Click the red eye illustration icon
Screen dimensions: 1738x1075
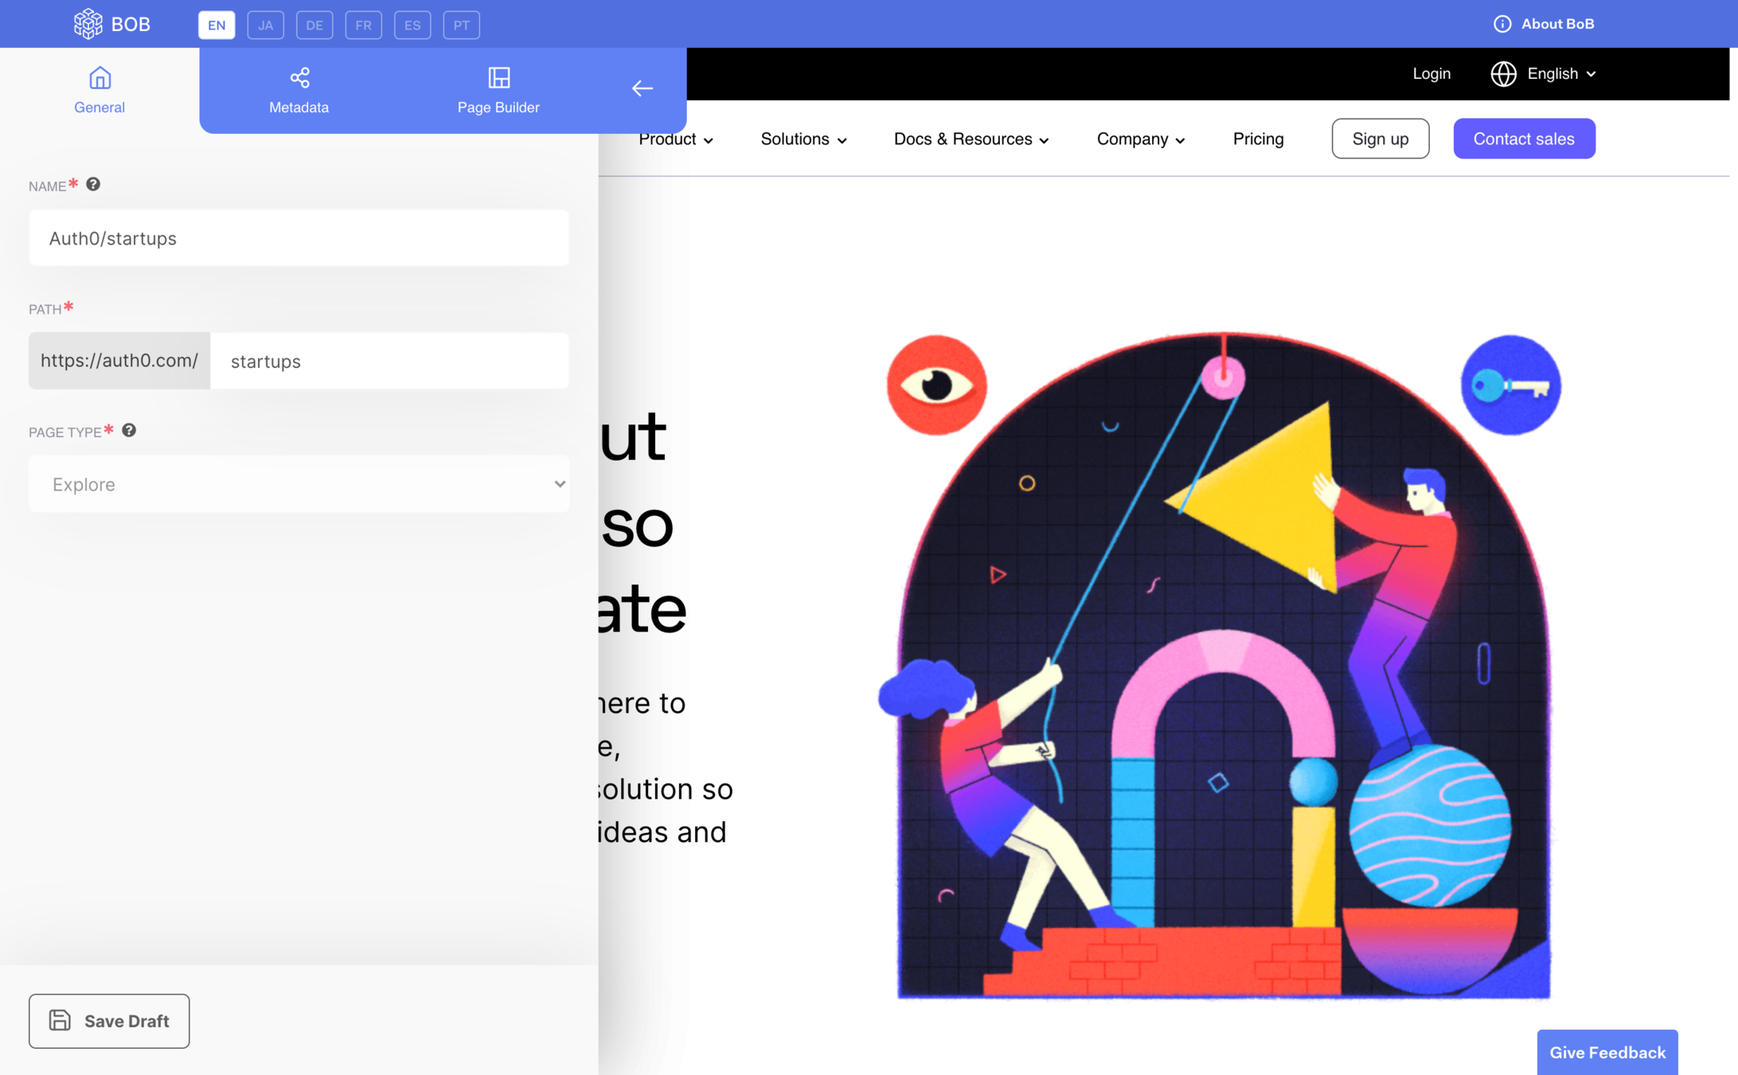(936, 385)
